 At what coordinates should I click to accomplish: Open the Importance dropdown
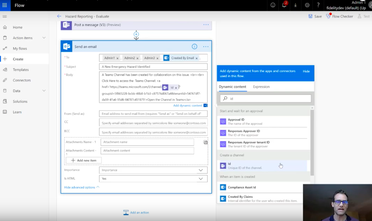point(153,170)
